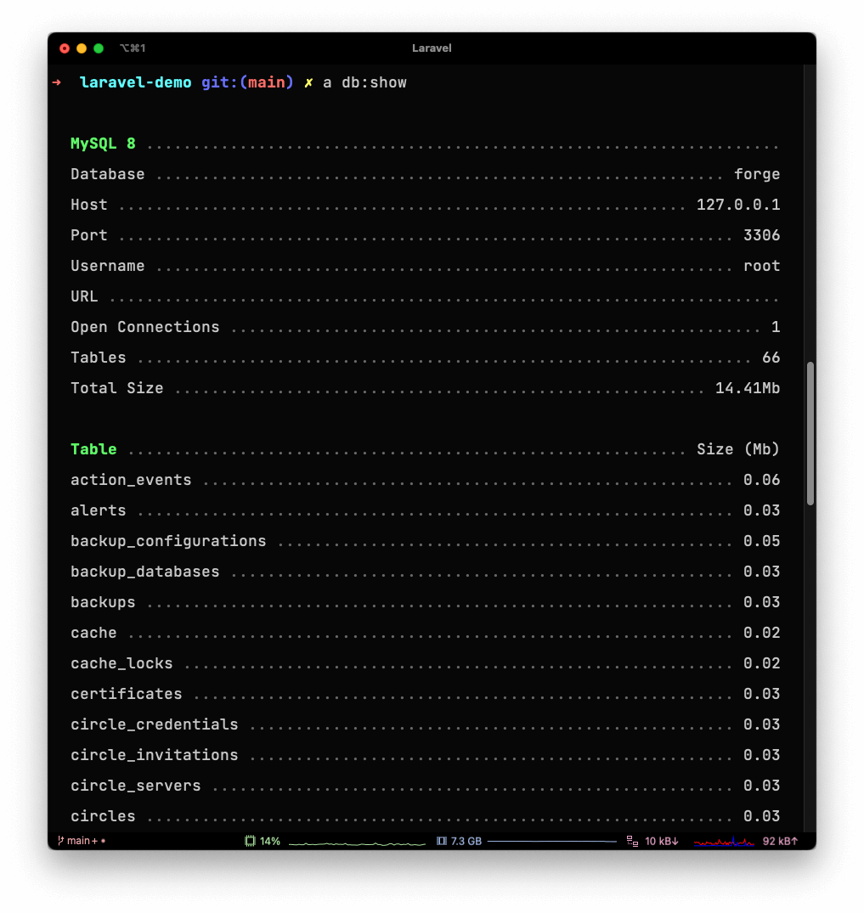The width and height of the screenshot is (864, 913).
Task: Click the 'laravel-demo' directory name in prompt
Action: coord(136,82)
